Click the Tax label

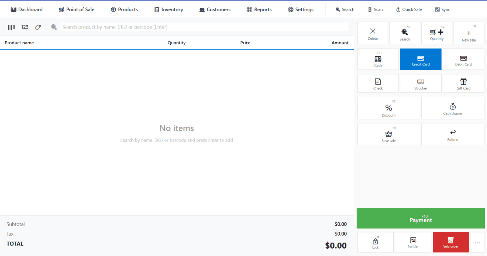point(10,234)
